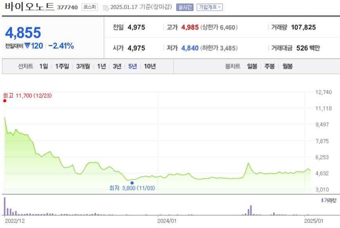Select the 1일 line chart tab
The height and width of the screenshot is (228, 340).
tap(43, 66)
